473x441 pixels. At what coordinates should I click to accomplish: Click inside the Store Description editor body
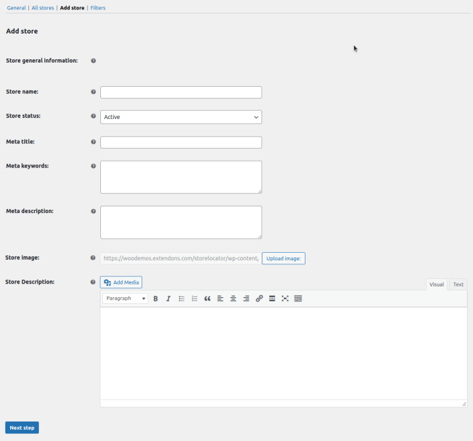(283, 354)
